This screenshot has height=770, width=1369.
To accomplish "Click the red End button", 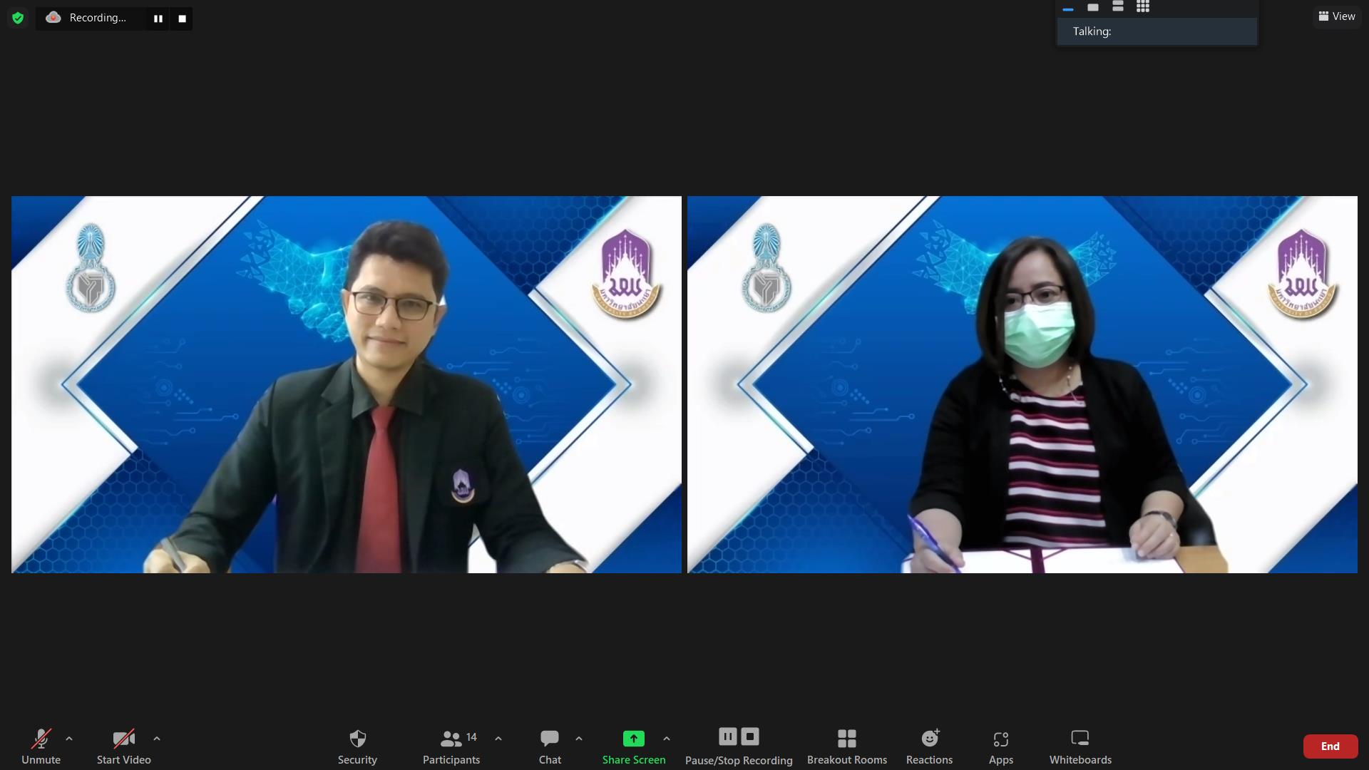I will coord(1330,746).
